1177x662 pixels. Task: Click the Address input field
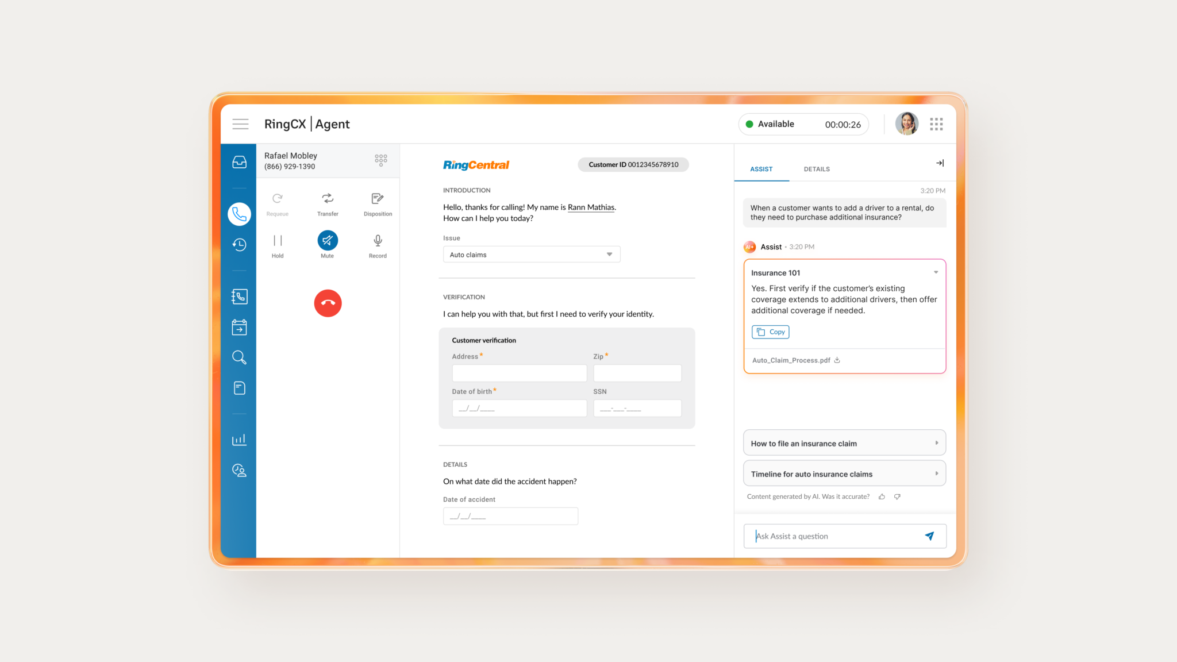pos(519,373)
